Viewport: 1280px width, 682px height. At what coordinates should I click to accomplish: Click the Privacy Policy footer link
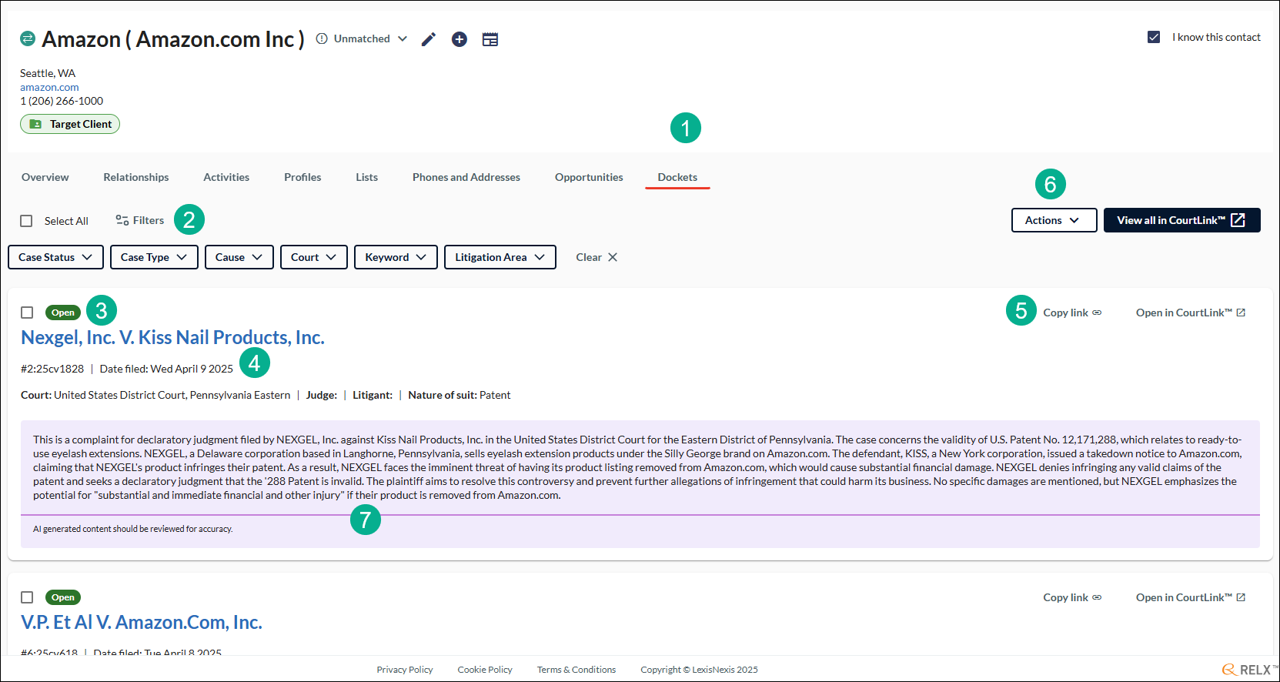coord(405,670)
